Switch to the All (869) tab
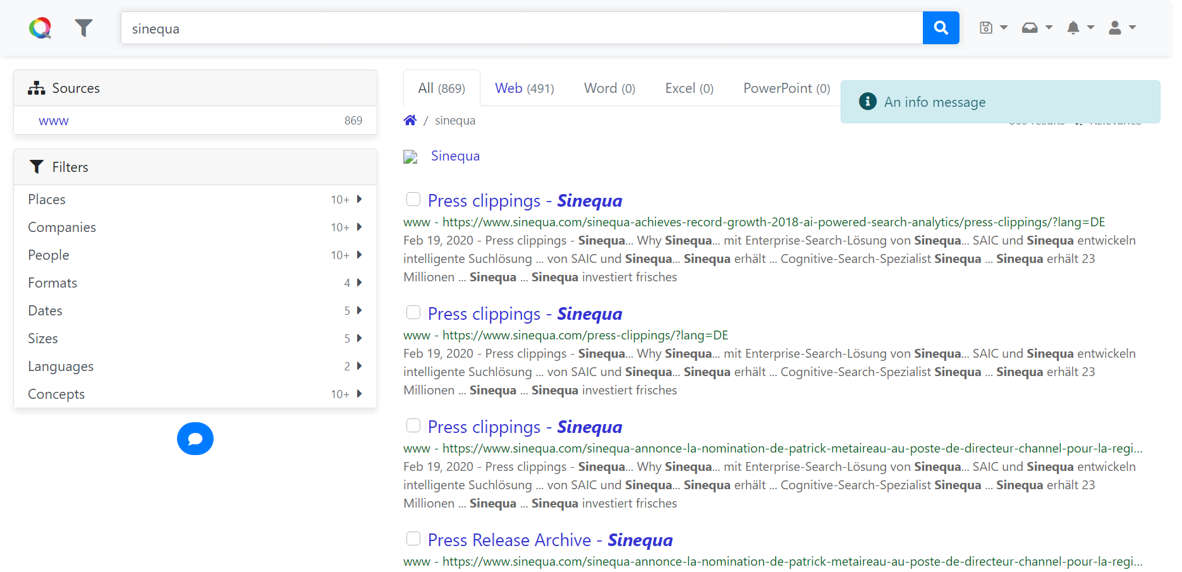The height and width of the screenshot is (572, 1182). pos(442,88)
